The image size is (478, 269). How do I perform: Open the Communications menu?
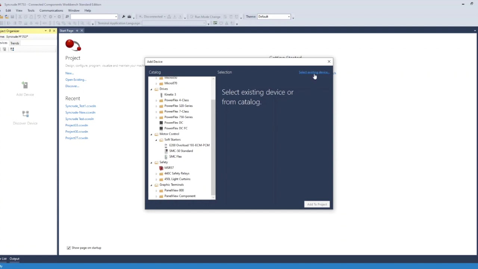[x=51, y=10]
